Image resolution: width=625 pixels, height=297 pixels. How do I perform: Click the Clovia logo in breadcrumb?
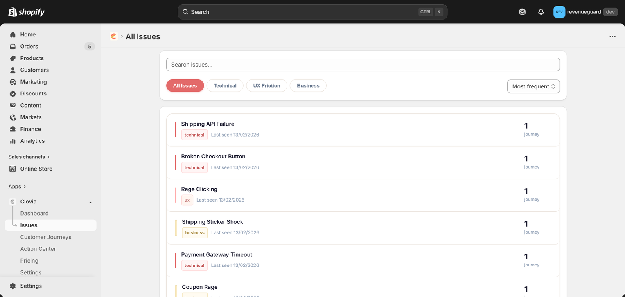coord(114,36)
